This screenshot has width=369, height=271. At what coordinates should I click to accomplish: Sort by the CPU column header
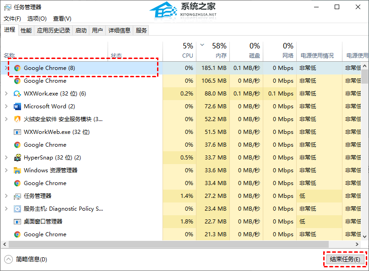click(x=179, y=51)
